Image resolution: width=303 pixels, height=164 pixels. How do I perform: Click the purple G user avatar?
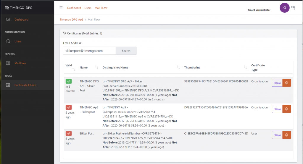tap(284, 8)
